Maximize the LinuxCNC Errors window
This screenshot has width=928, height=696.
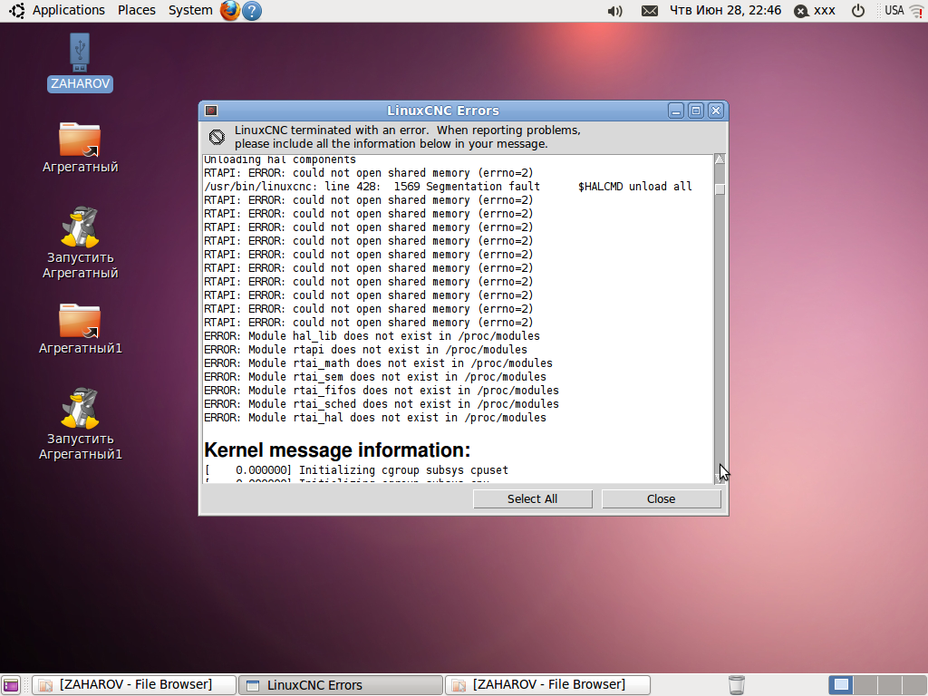point(696,111)
